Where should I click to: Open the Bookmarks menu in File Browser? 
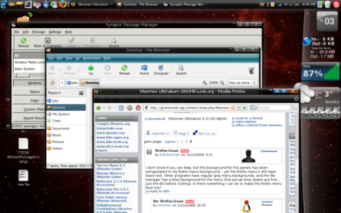pos(92,58)
